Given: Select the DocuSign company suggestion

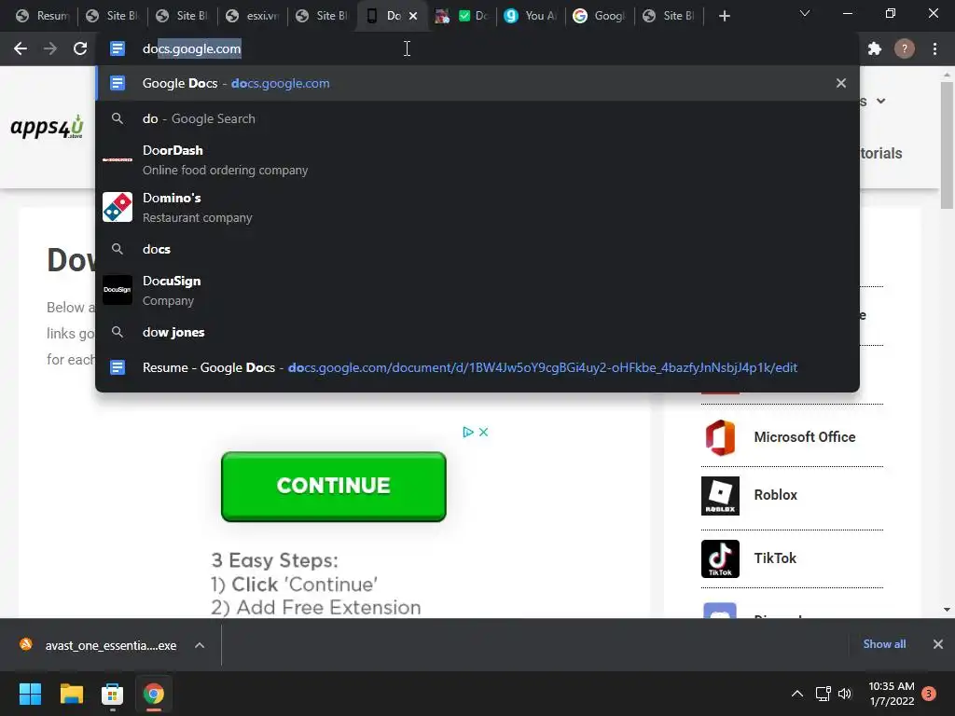Looking at the screenshot, I should 477,290.
